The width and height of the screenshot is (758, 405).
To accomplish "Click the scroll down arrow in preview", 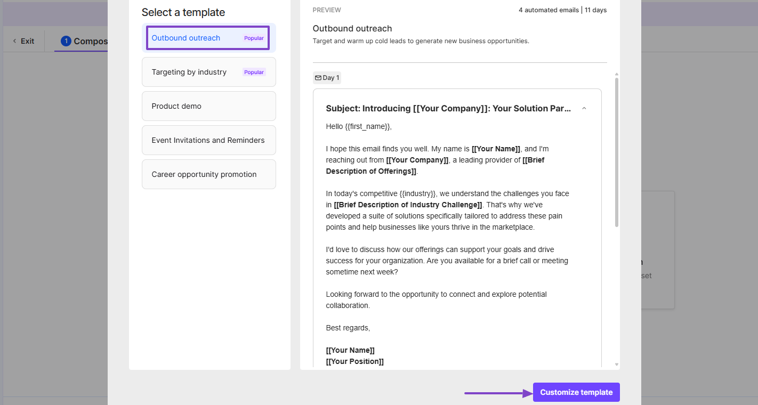I will (x=617, y=365).
